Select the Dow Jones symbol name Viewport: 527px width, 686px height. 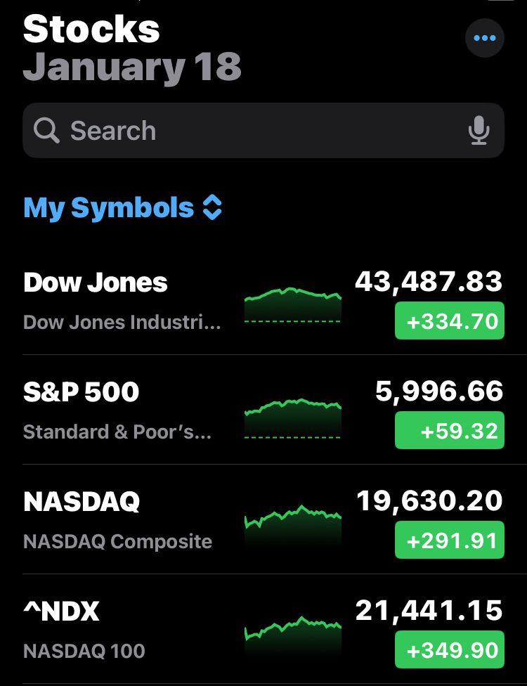(96, 283)
